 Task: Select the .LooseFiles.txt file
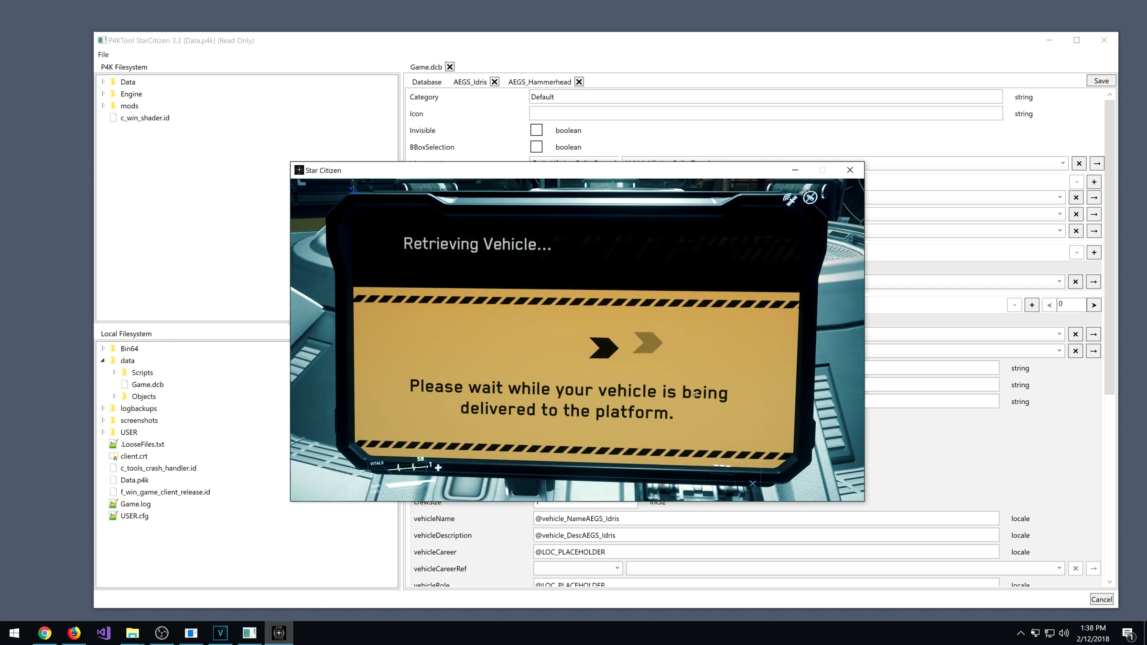coord(142,444)
